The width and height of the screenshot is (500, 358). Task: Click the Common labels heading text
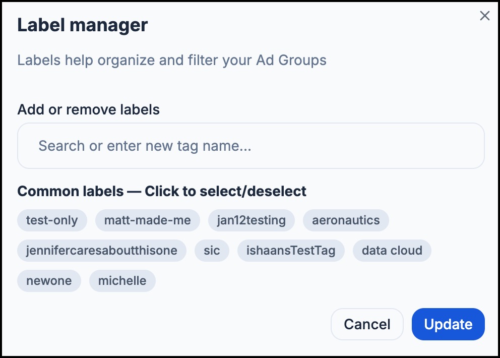(162, 191)
